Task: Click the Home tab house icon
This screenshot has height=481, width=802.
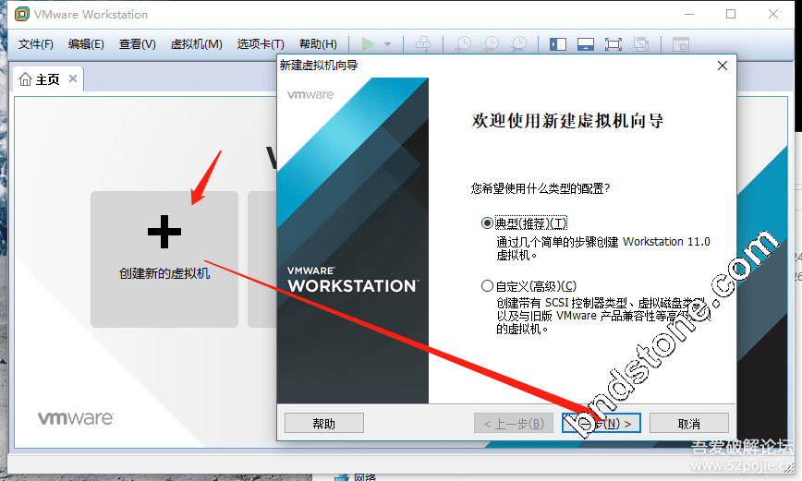Action: pyautogui.click(x=25, y=79)
